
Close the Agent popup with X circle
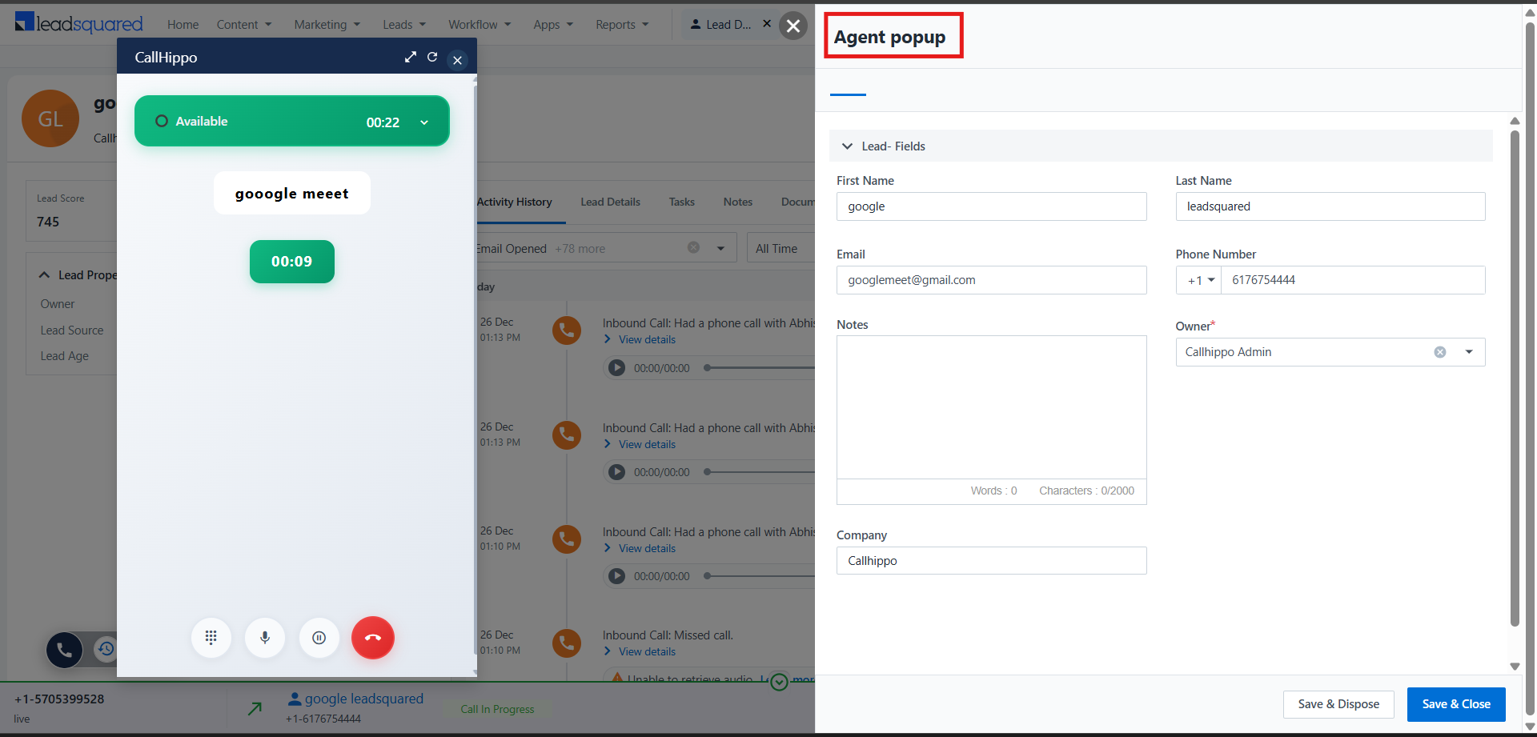point(793,26)
